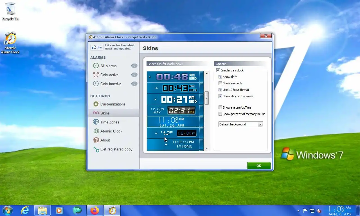Select the 11:03:27 PM 5/14/2013 skin
The height and width of the screenshot is (216, 360).
175,144
